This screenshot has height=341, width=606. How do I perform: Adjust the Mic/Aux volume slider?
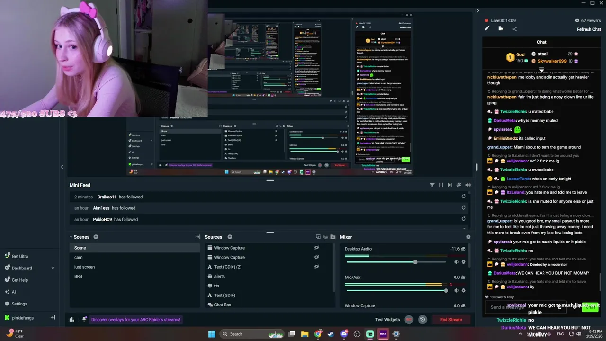(x=396, y=290)
